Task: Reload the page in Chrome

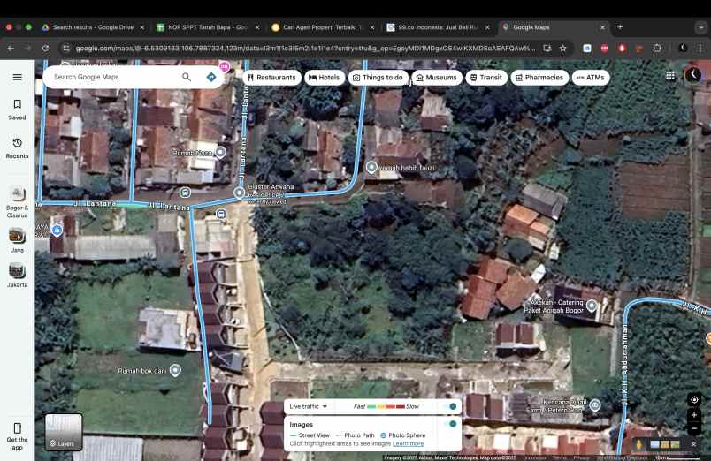Action: pos(45,48)
